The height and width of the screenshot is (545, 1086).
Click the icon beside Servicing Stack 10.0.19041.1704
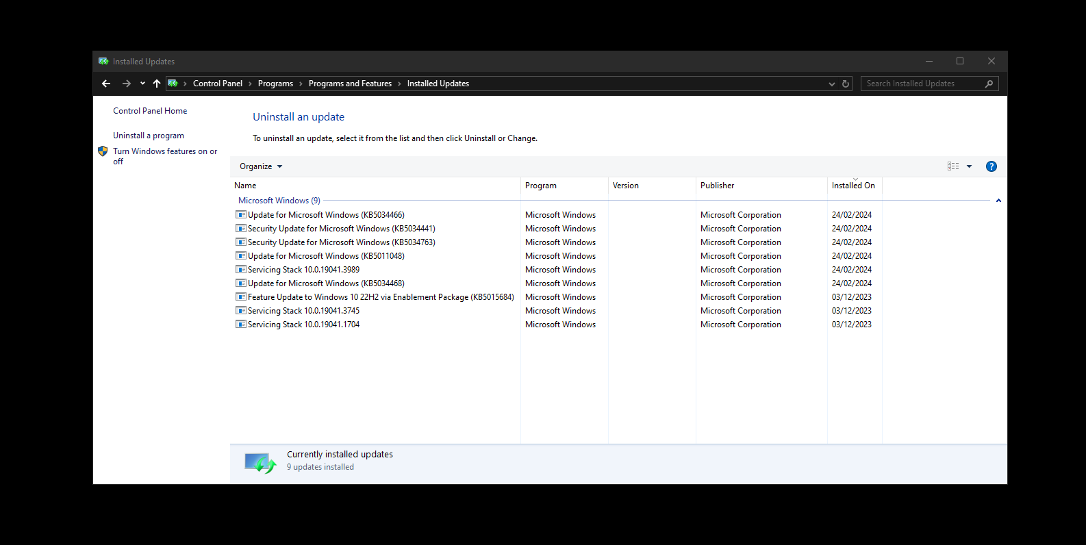click(x=241, y=325)
